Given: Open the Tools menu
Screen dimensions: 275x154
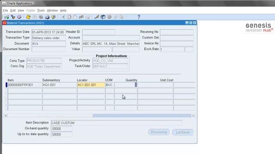Looking at the screenshot, I should (41, 10).
